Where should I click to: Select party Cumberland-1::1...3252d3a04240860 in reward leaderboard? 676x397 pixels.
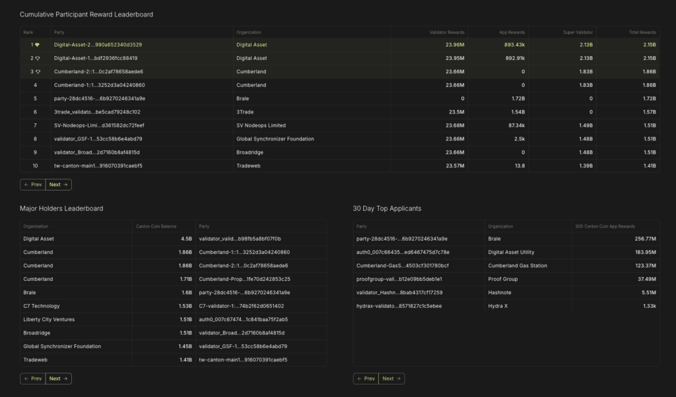(99, 85)
